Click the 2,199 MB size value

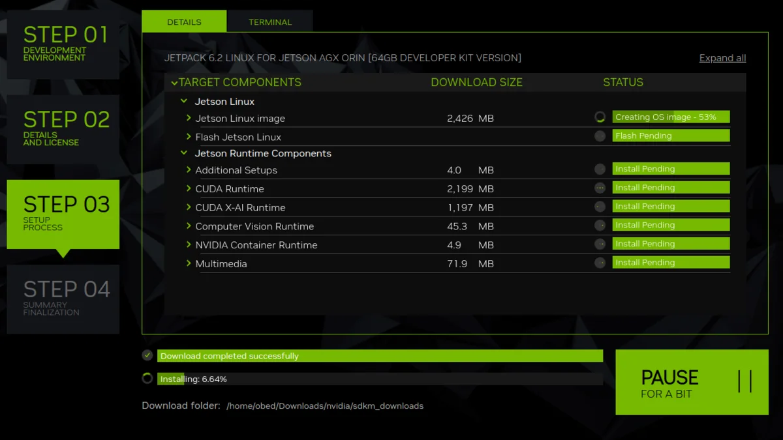[470, 189]
